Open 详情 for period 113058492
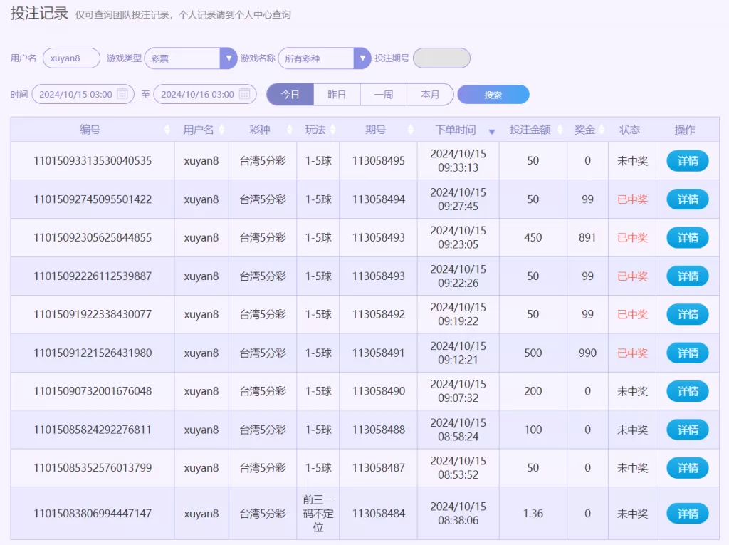This screenshot has width=729, height=545. pyautogui.click(x=688, y=315)
